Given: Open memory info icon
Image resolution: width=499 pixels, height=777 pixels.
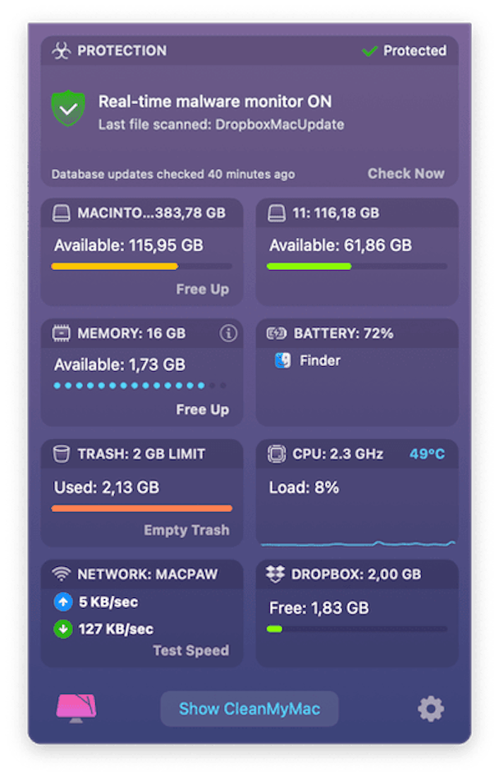Looking at the screenshot, I should tap(228, 333).
